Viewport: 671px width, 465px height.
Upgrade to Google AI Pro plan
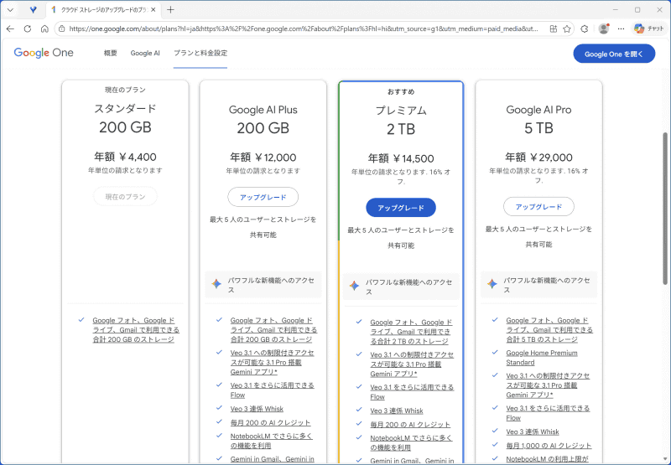(538, 206)
